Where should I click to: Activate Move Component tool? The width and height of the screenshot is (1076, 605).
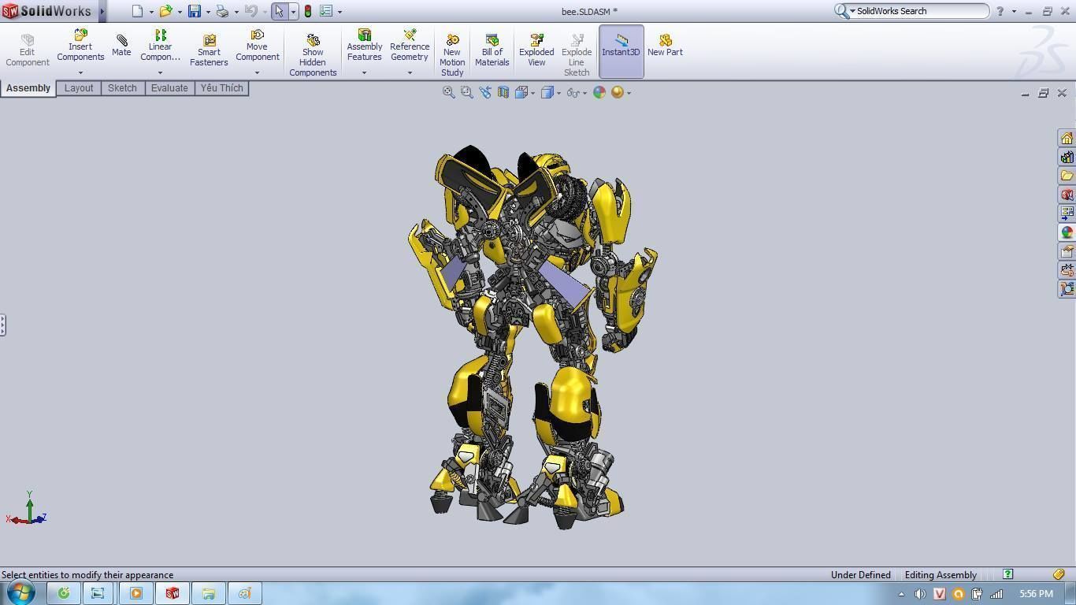(258, 46)
